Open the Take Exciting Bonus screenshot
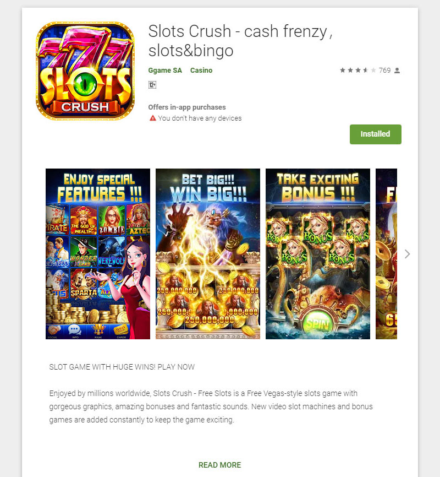This screenshot has width=440, height=477. point(318,254)
